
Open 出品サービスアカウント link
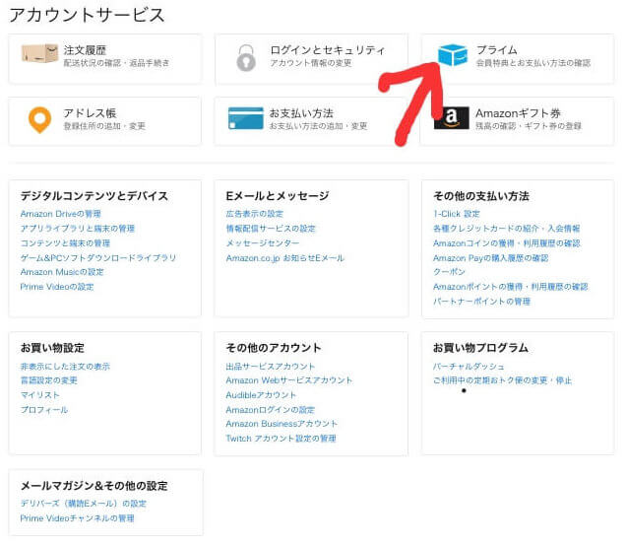click(x=271, y=367)
